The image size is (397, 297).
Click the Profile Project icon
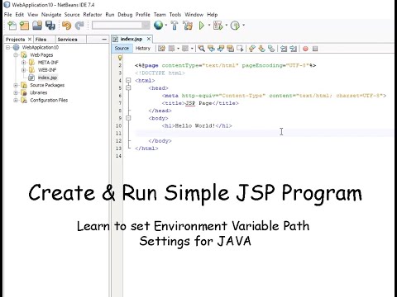click(x=235, y=26)
